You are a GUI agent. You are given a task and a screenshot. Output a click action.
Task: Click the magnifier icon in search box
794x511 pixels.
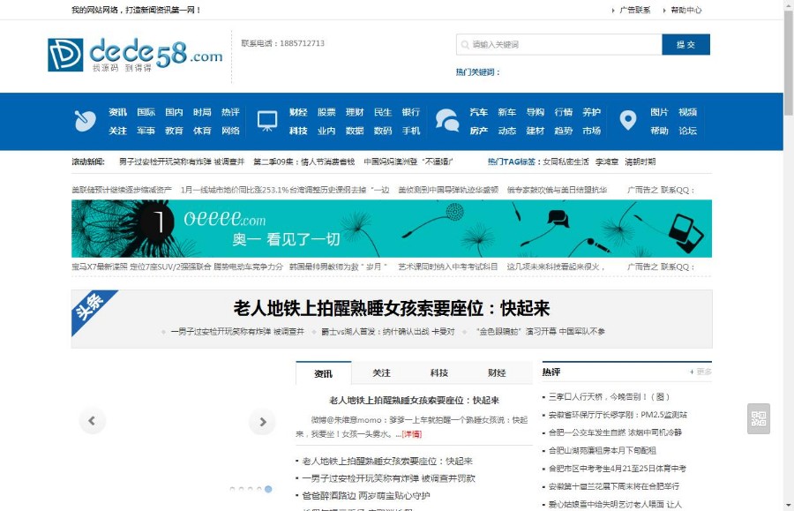[465, 44]
